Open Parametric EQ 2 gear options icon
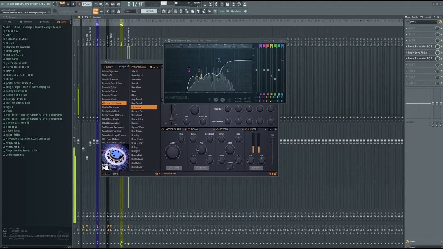This screenshot has height=249, width=443. coord(169,40)
